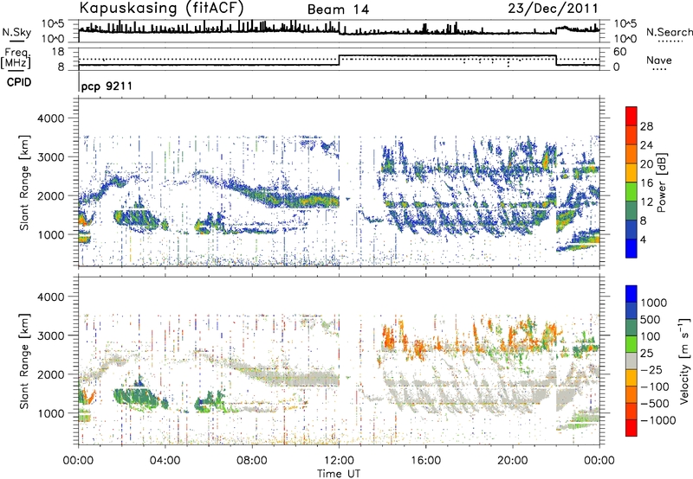Click the 'Slant Range [km]' label of velocity panel
Viewport: 693px width, 479px height.
tap(24, 361)
